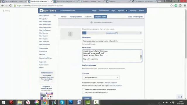Screen dimensions: 187x105
Task: Change who can comment on this video link
Action: coord(116,86)
